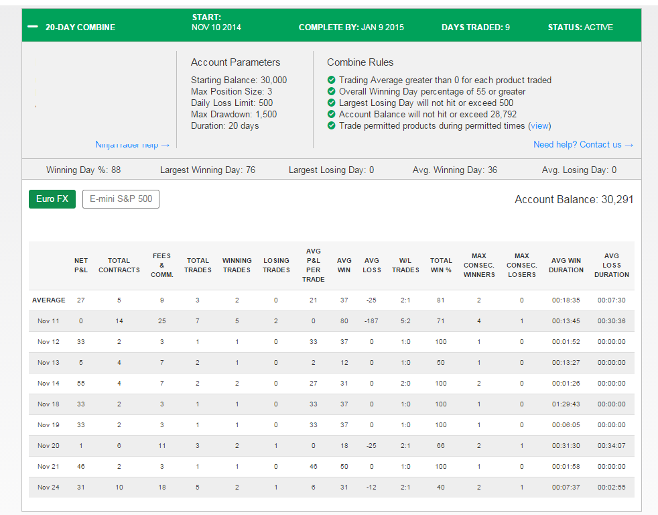Click the W/L TRADES column header
The height and width of the screenshot is (515, 658).
click(x=405, y=265)
